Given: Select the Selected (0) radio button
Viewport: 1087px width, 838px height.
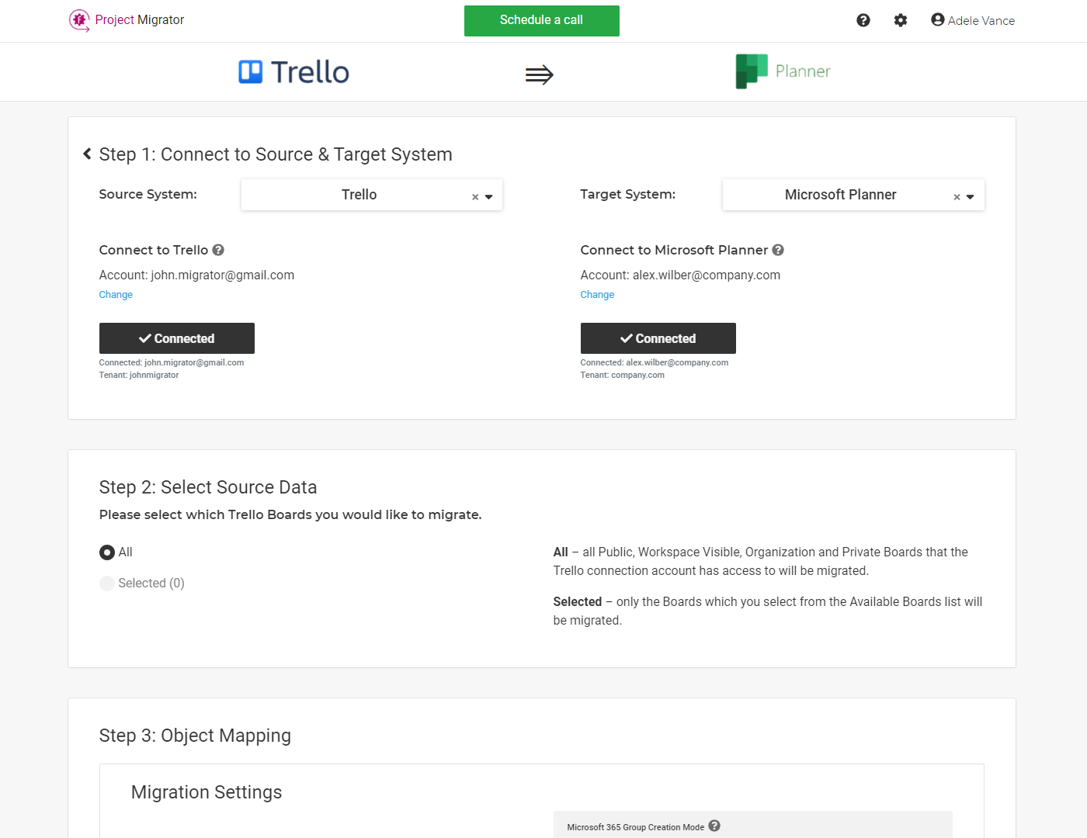Looking at the screenshot, I should pyautogui.click(x=107, y=583).
